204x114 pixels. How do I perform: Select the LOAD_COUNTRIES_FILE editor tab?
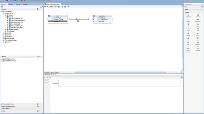click(x=53, y=4)
